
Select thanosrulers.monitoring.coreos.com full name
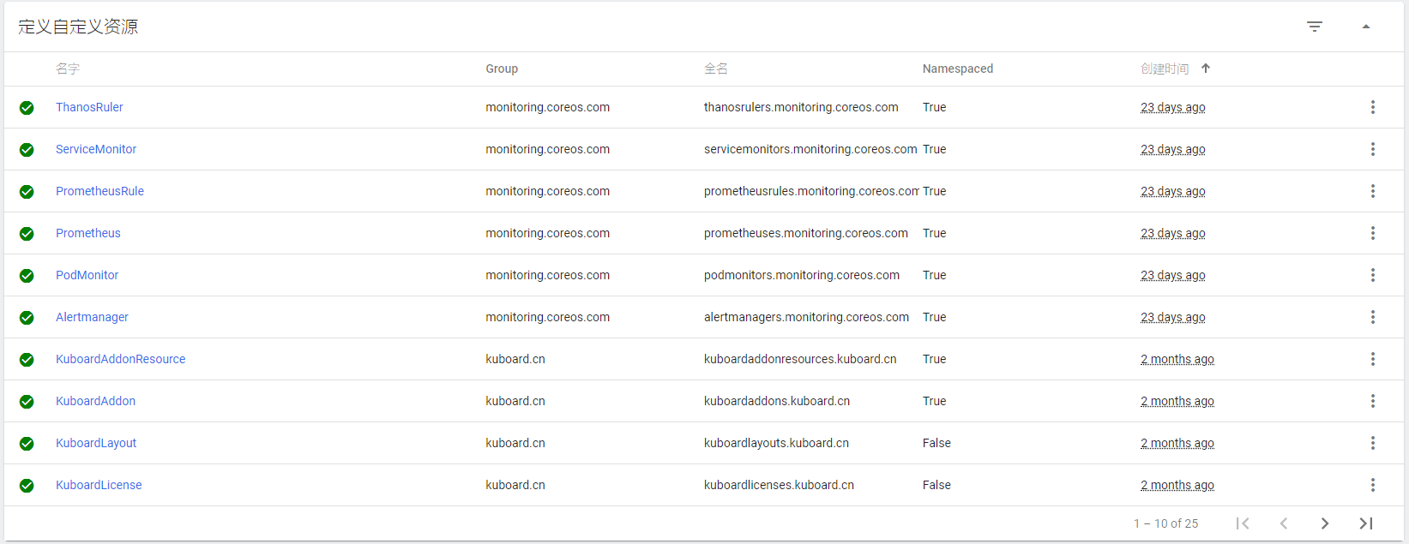pos(801,107)
